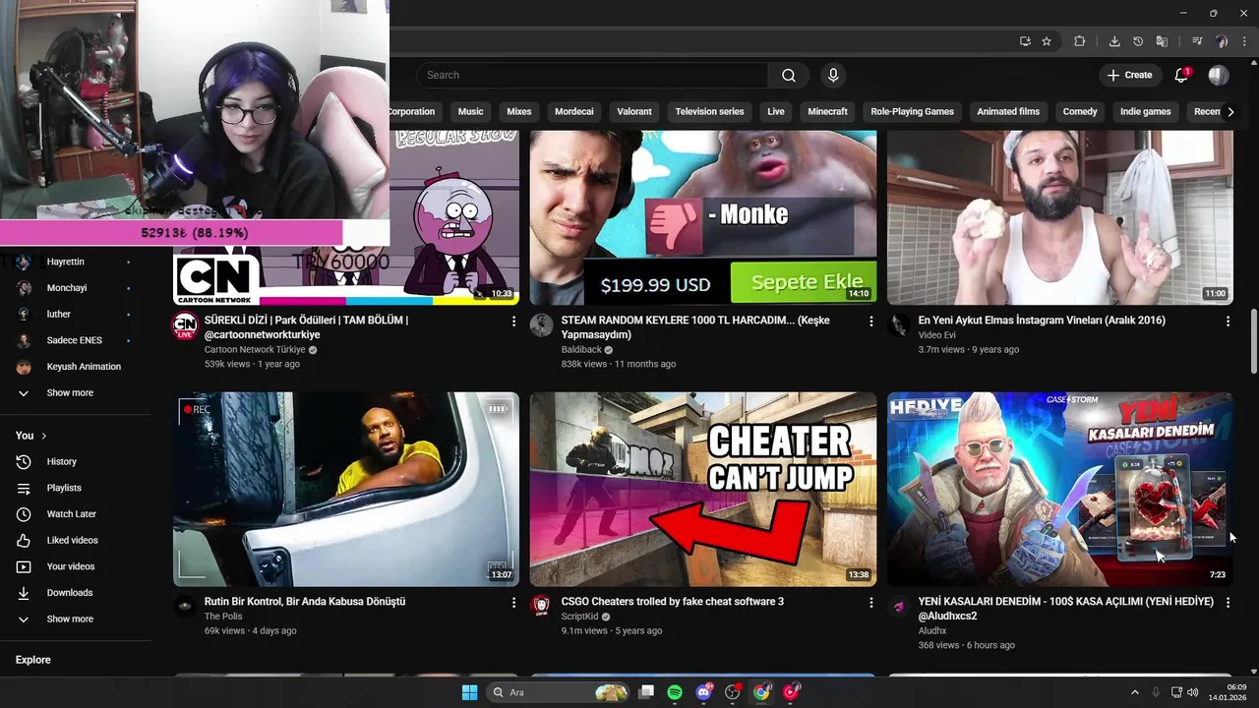The width and height of the screenshot is (1259, 708).
Task: Select the Minecraft category chip
Action: [x=827, y=112]
